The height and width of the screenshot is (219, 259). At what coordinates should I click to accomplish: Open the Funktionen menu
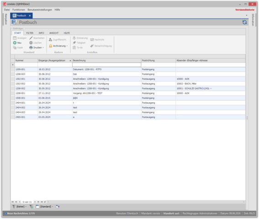(x=19, y=10)
